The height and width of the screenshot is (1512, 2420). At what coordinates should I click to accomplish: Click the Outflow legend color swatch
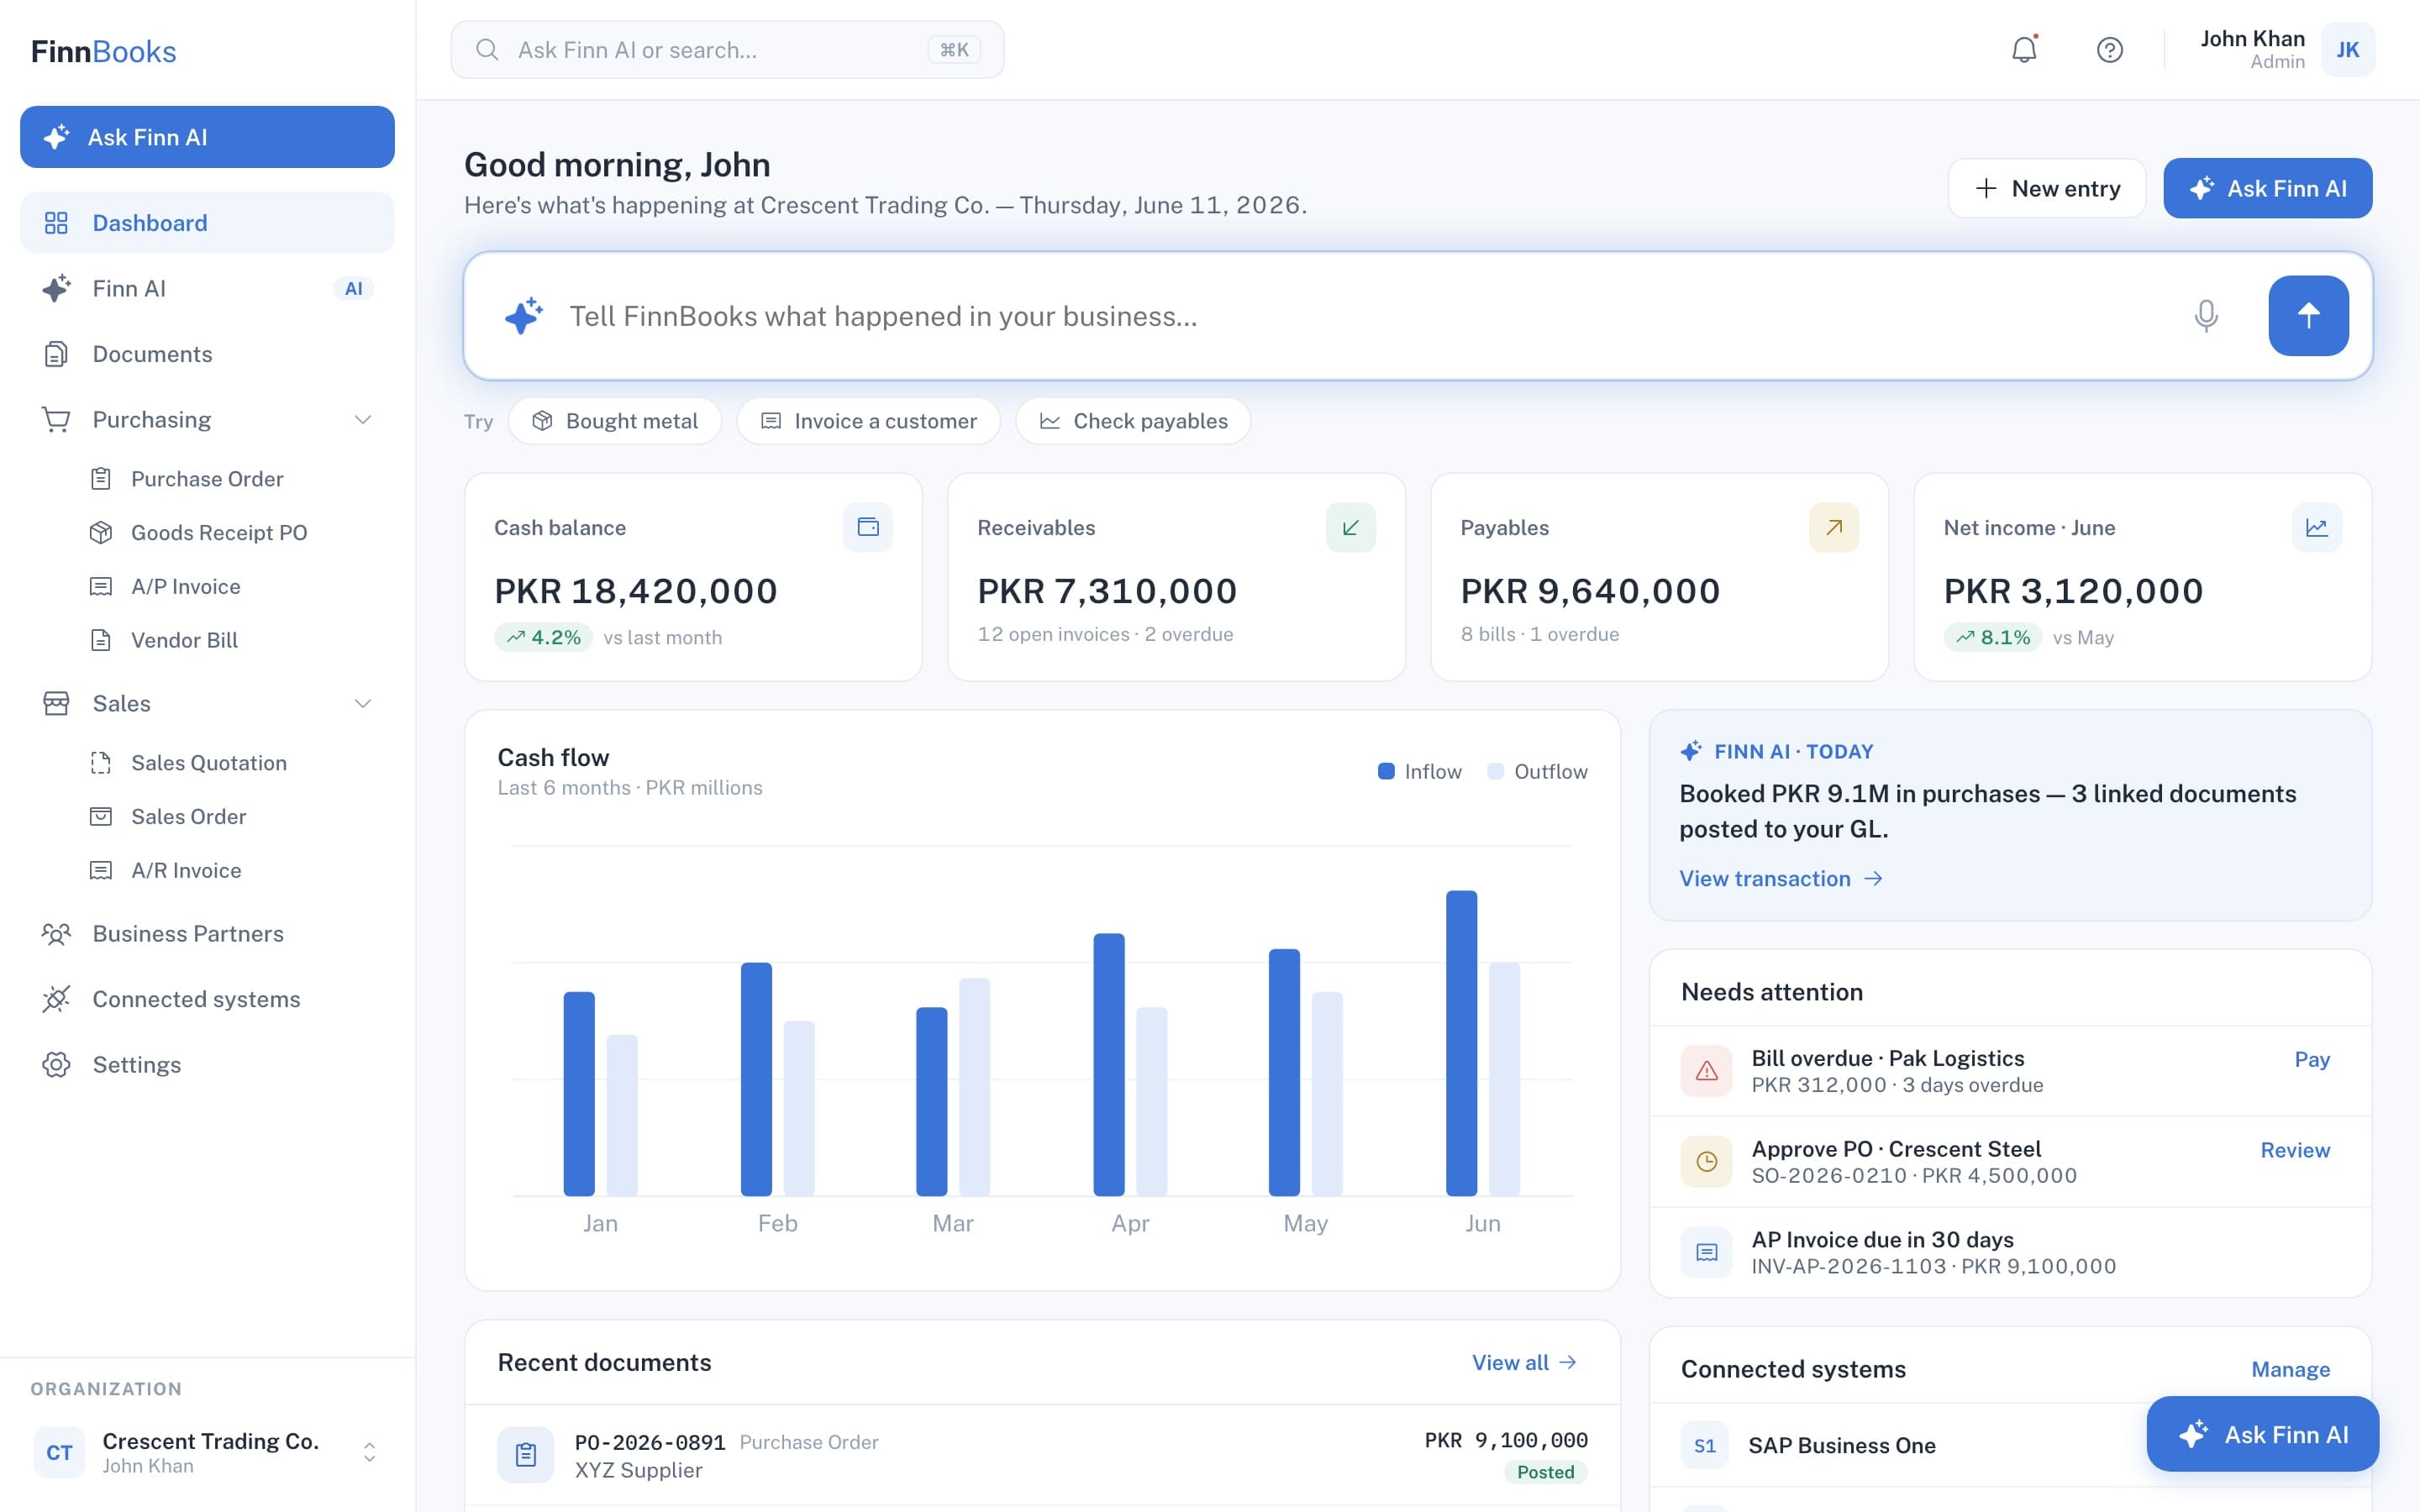pyautogui.click(x=1495, y=771)
